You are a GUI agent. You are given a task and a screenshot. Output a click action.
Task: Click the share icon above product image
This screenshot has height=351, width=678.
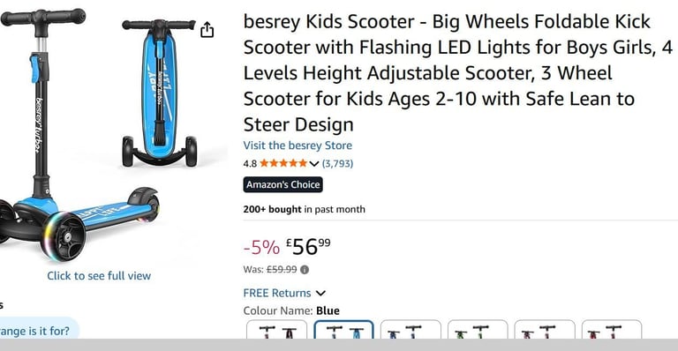point(207,30)
